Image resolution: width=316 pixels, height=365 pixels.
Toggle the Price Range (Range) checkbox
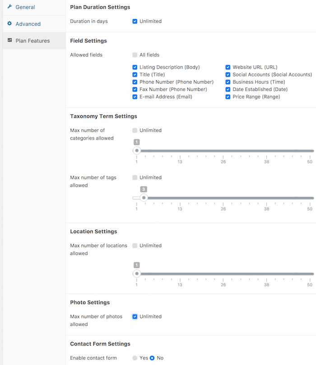coord(228,97)
